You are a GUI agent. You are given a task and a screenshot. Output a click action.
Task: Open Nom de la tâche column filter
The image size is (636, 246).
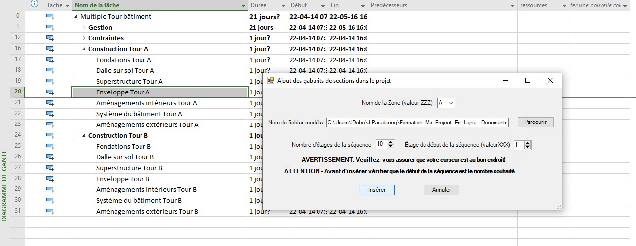[x=243, y=6]
